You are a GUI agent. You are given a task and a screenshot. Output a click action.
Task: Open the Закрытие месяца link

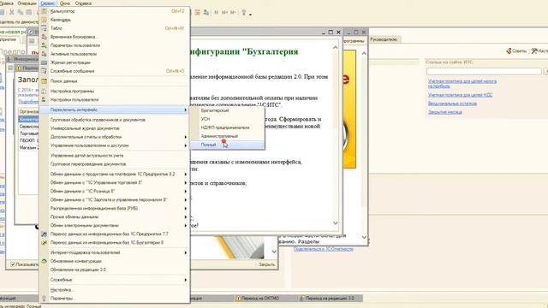(x=445, y=112)
